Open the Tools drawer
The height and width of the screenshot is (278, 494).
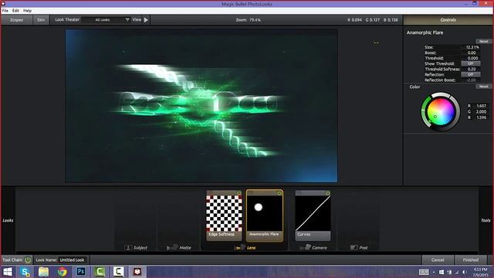coord(486,220)
